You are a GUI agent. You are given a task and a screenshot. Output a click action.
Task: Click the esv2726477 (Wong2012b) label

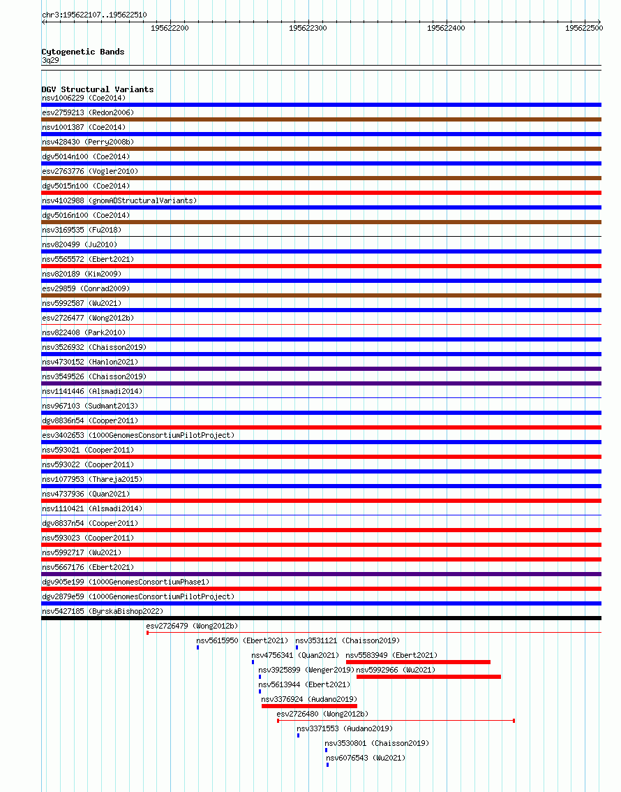click(x=88, y=318)
